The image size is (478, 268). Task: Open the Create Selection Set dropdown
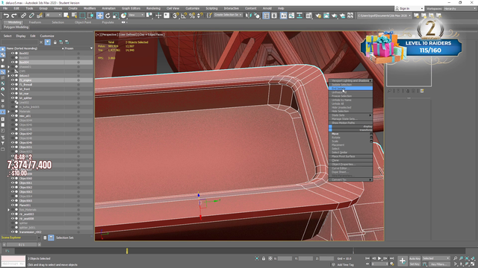pyautogui.click(x=228, y=15)
